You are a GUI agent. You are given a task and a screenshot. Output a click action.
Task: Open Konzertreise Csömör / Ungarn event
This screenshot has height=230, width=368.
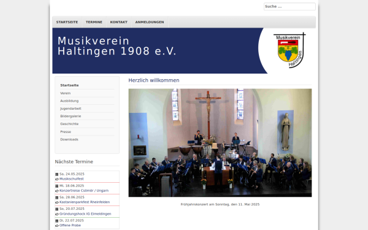click(x=84, y=191)
